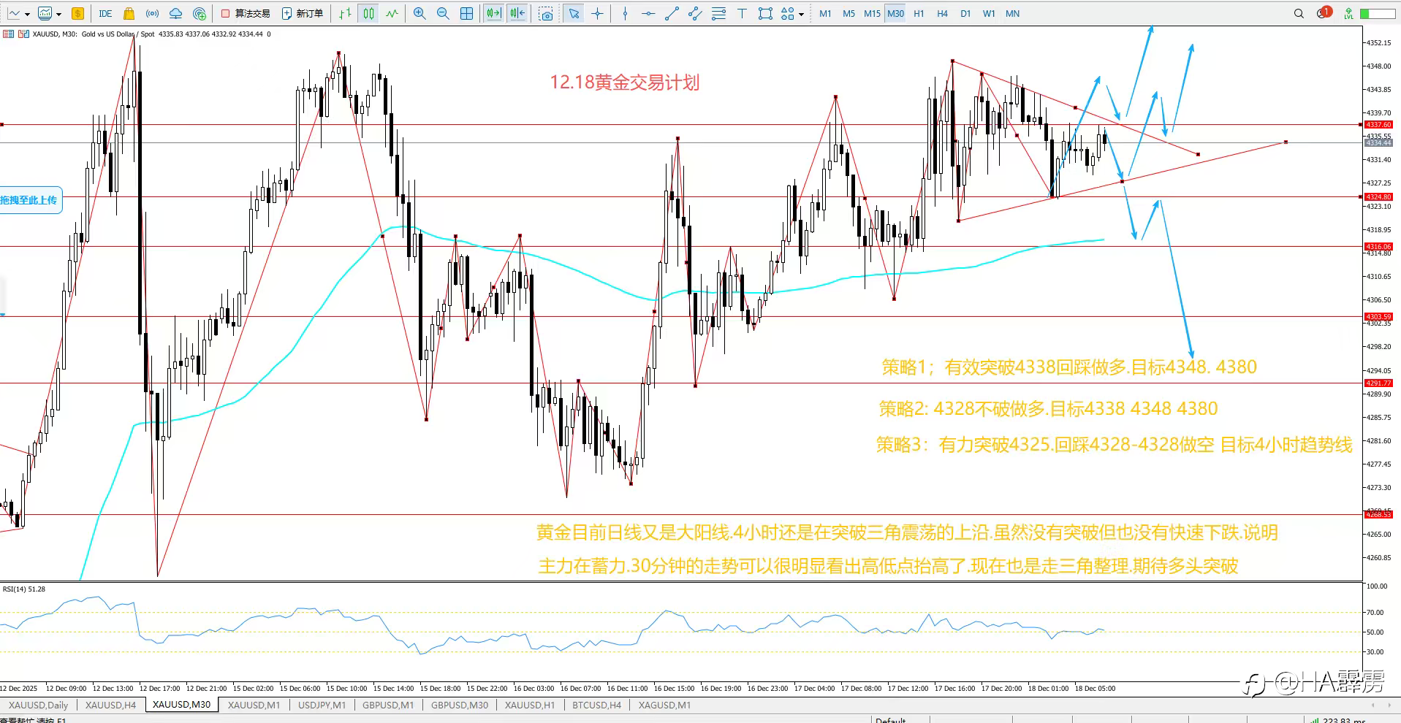Screen dimensions: 1401x723
Task: Click the 4337.60 red price level label
Action: [1379, 125]
